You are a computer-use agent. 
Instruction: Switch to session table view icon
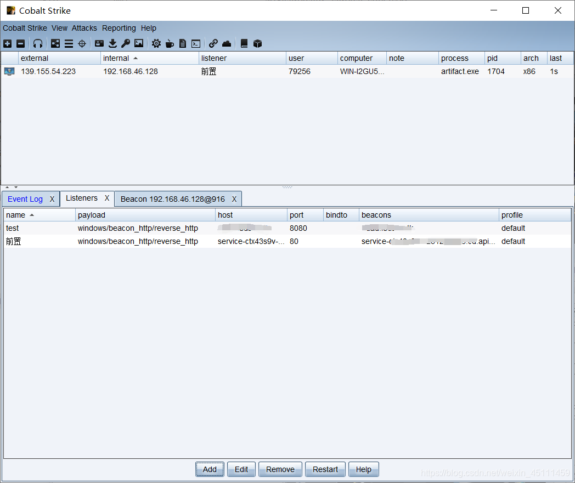pos(69,44)
